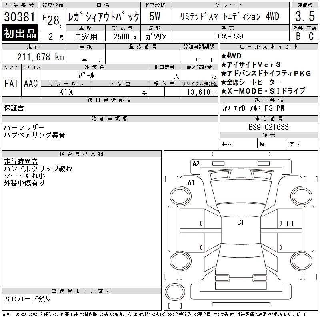Click the car name レガシィアウトバック
Screen dimensions: 320x320
point(104,17)
